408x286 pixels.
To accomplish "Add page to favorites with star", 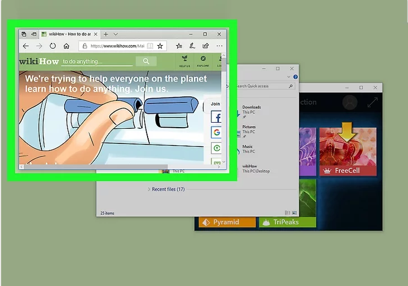I will 160,46.
